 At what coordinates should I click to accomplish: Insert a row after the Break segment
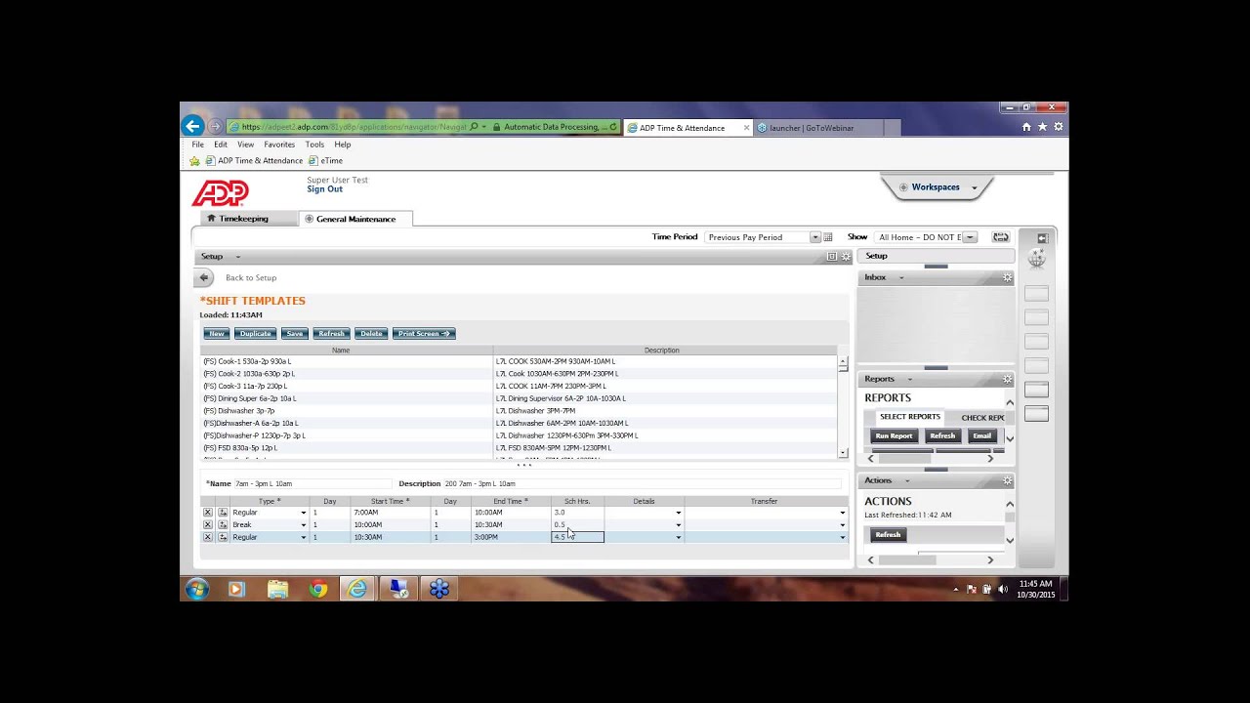(x=223, y=525)
